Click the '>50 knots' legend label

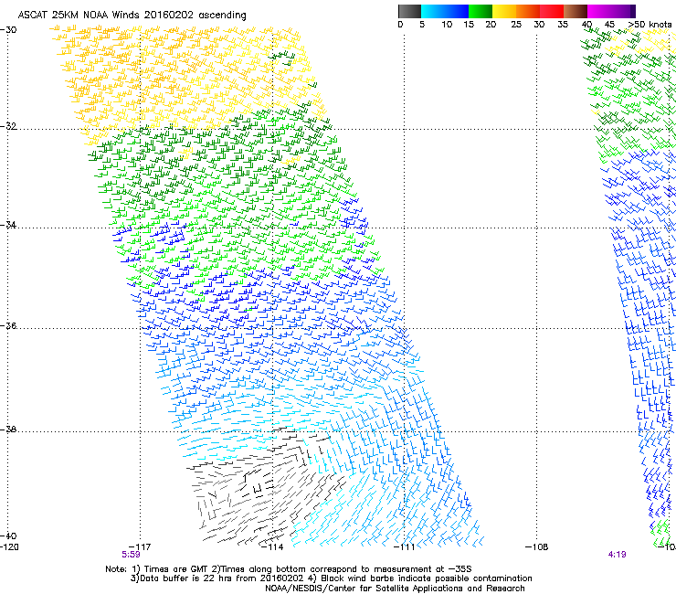pos(650,25)
